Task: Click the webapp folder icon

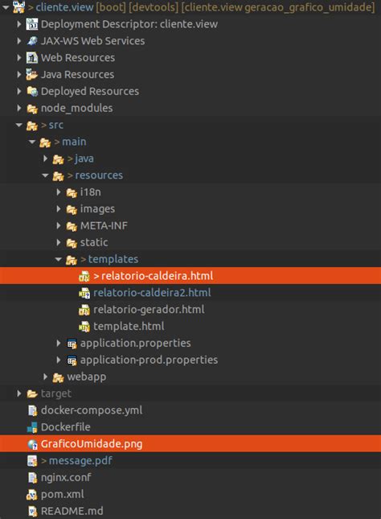Action: tap(58, 377)
